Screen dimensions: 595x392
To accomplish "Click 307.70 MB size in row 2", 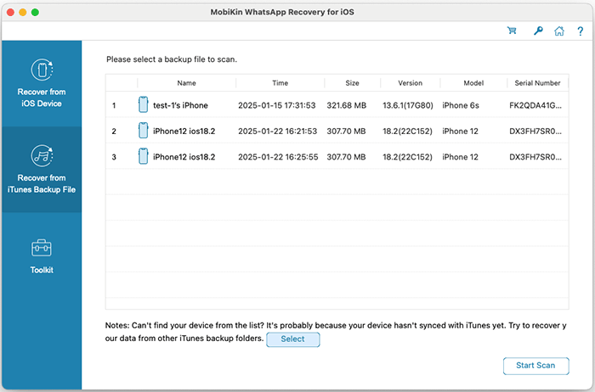I will pos(346,131).
